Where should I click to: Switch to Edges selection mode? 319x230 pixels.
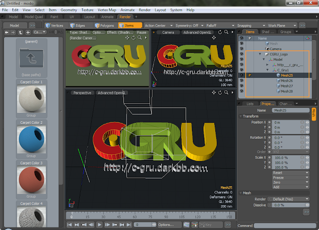[x=78, y=25]
